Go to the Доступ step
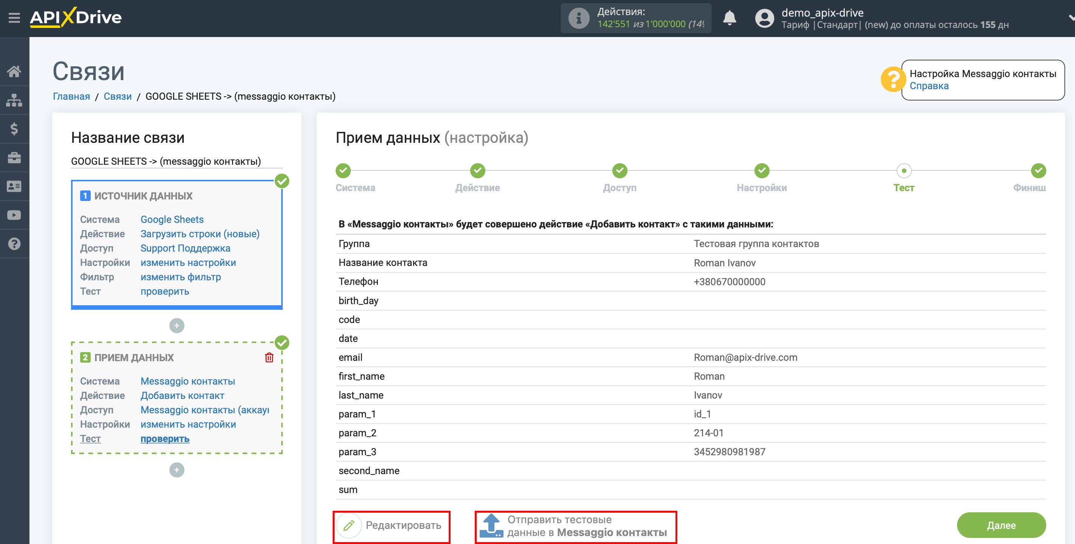Screen dimensions: 1075x544 pos(620,170)
